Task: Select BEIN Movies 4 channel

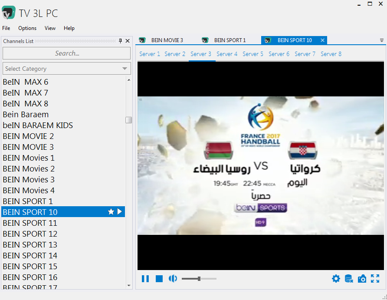Action: point(63,190)
